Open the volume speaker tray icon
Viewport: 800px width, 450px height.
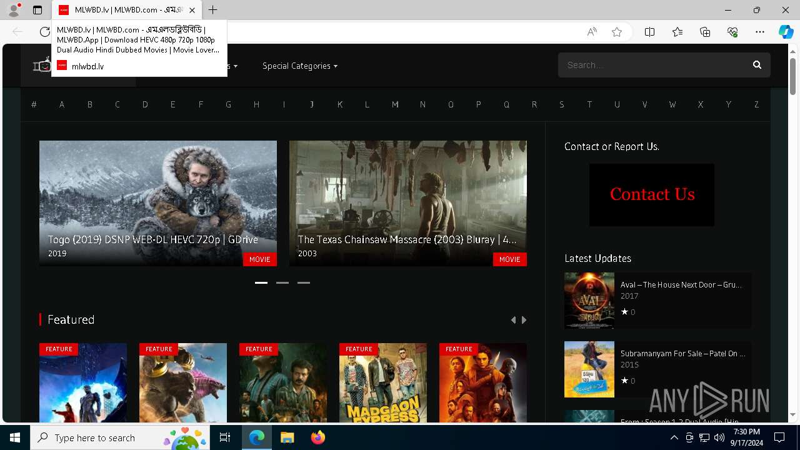point(719,437)
